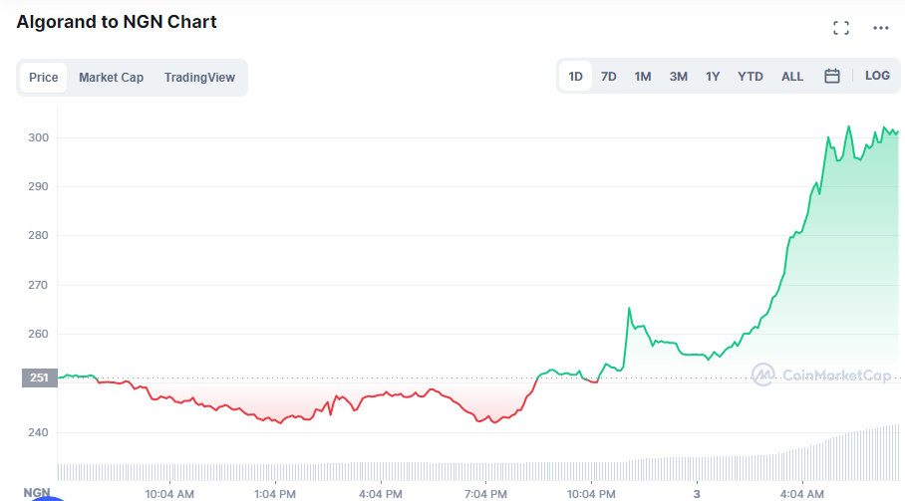905x501 pixels.
Task: Show the 1Y price history
Action: (x=713, y=76)
